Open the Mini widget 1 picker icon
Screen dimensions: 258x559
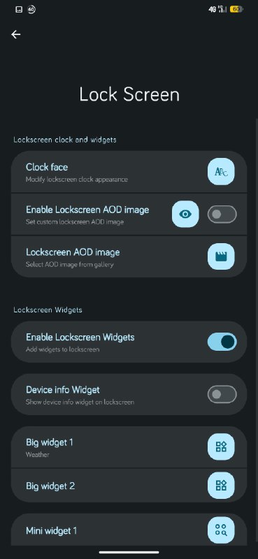coord(221,530)
